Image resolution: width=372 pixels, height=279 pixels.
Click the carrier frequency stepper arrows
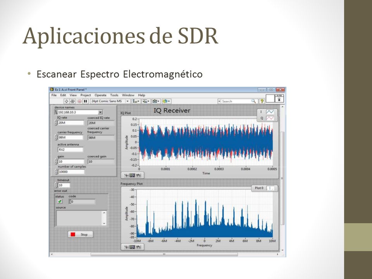[x=56, y=137]
